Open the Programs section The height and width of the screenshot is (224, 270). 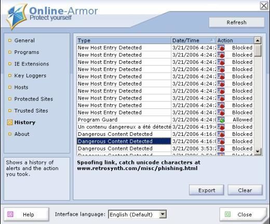[x=26, y=52]
